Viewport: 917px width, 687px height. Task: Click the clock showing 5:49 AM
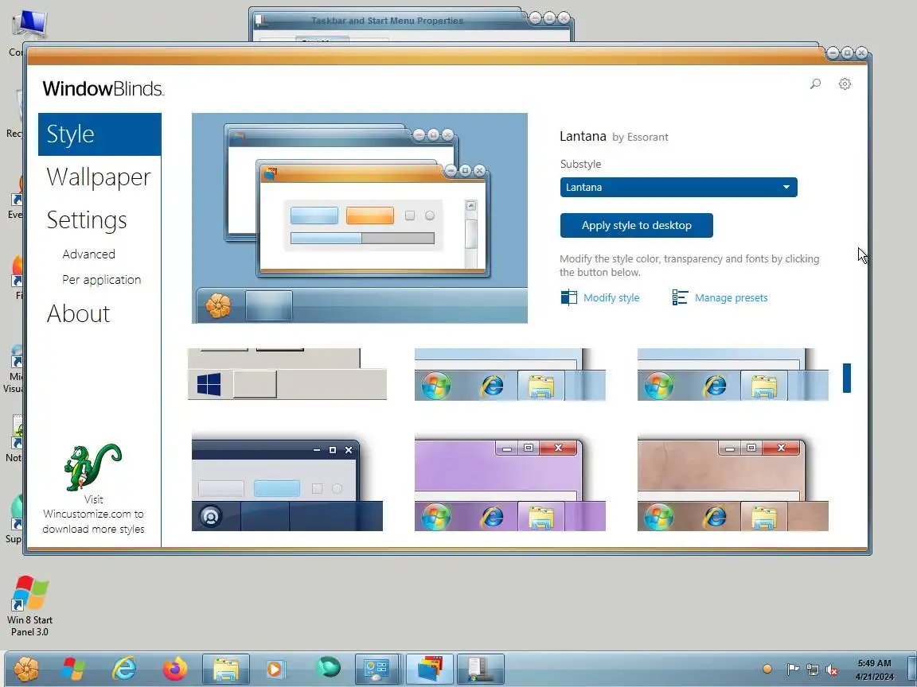point(874,670)
